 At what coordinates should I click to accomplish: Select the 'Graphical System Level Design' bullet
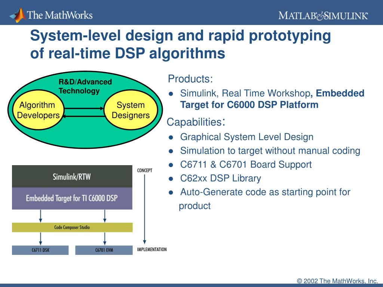(x=247, y=137)
